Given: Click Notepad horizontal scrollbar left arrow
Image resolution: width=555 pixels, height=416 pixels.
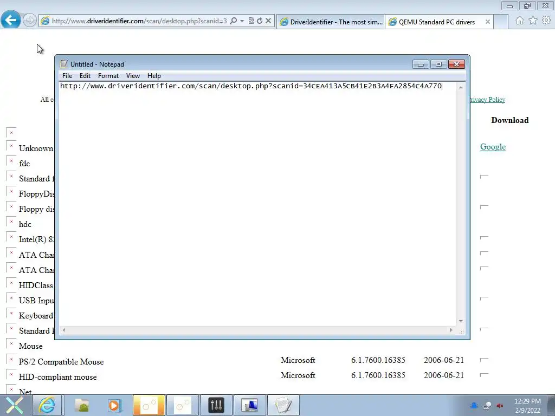Looking at the screenshot, I should (64, 330).
